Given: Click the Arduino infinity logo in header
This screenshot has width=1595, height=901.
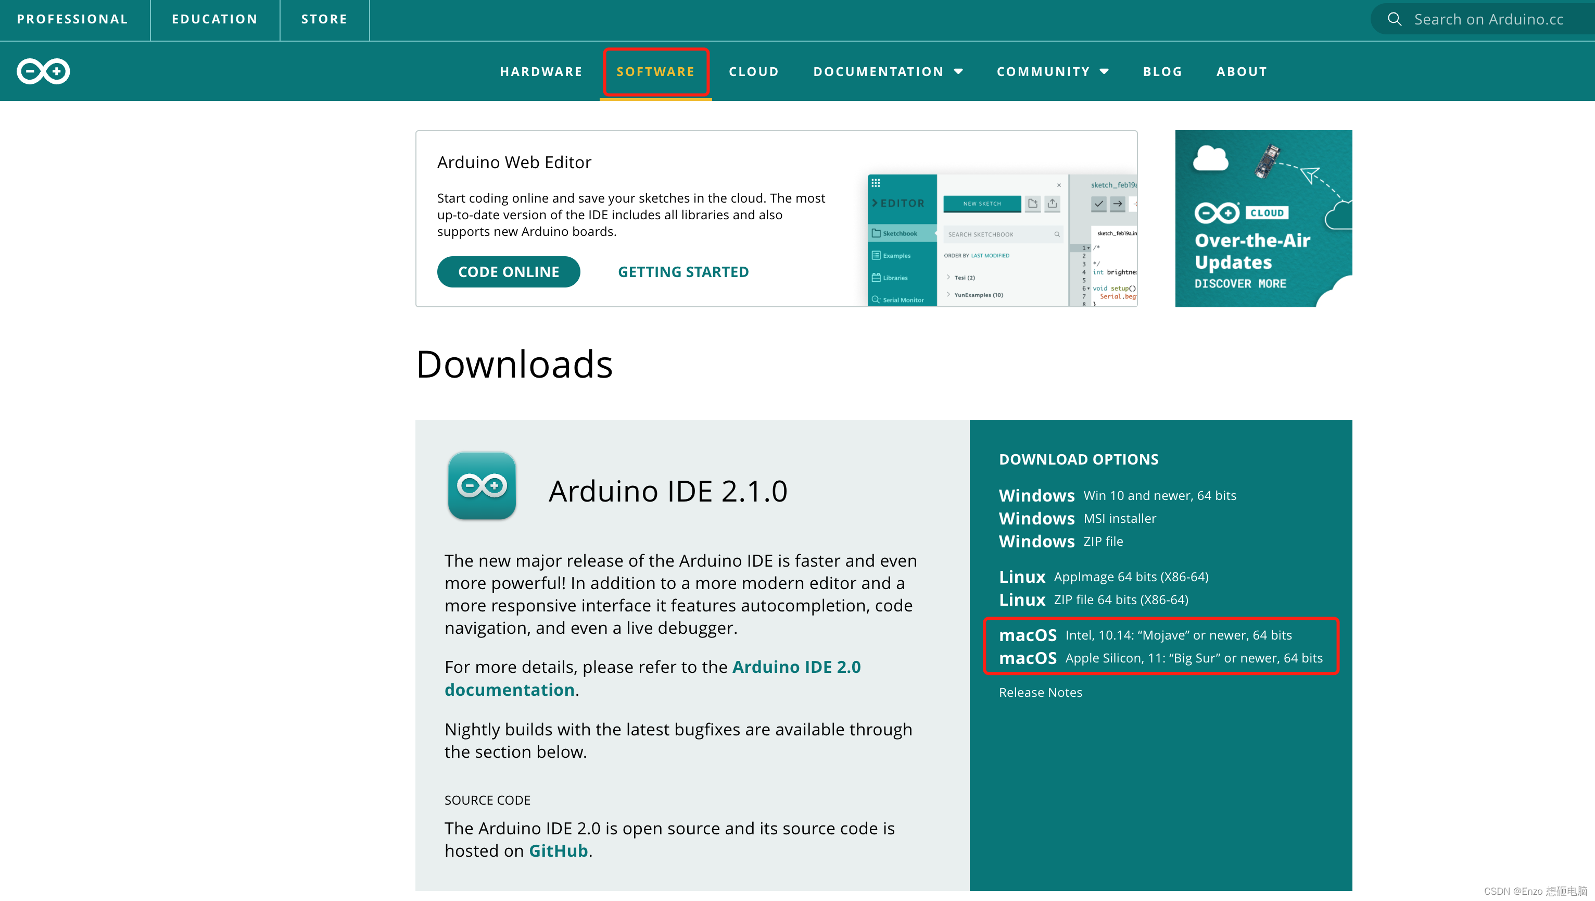Looking at the screenshot, I should pyautogui.click(x=43, y=71).
